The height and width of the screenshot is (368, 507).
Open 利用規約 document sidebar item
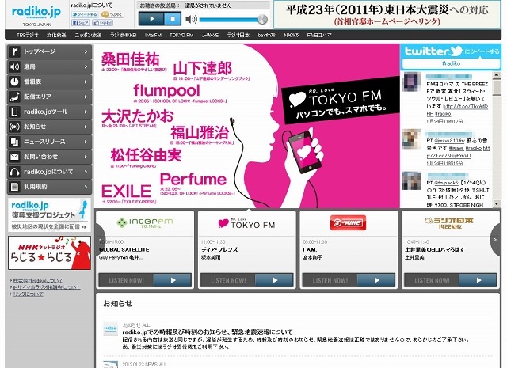49,187
